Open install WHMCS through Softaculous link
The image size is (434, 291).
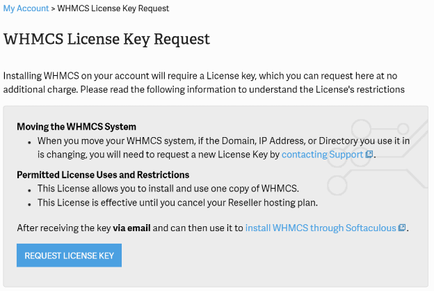coord(321,228)
